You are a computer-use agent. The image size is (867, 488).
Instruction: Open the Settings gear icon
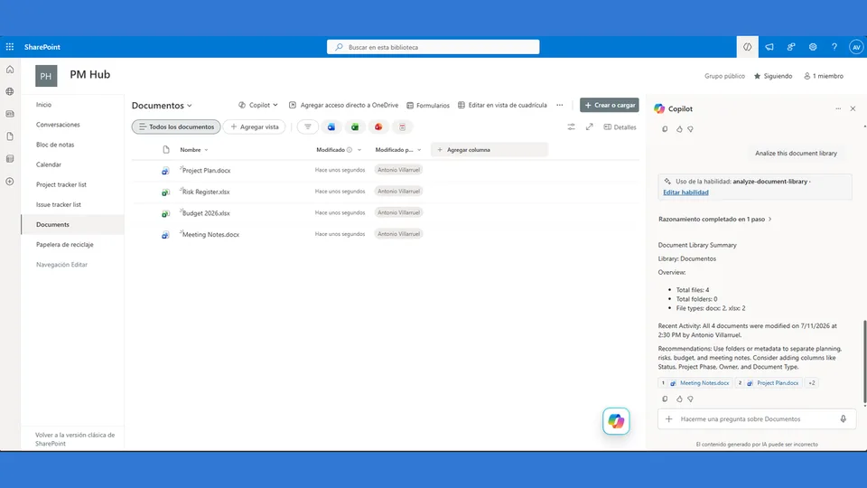pyautogui.click(x=813, y=47)
